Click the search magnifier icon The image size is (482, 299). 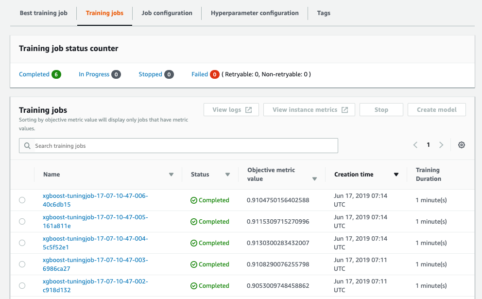[x=27, y=146]
